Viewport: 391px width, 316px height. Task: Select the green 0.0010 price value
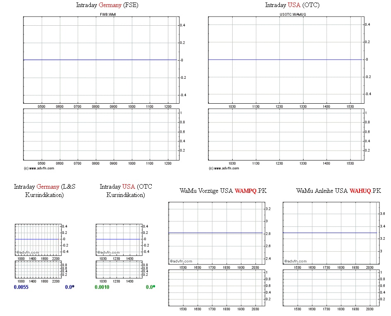pos(102,287)
